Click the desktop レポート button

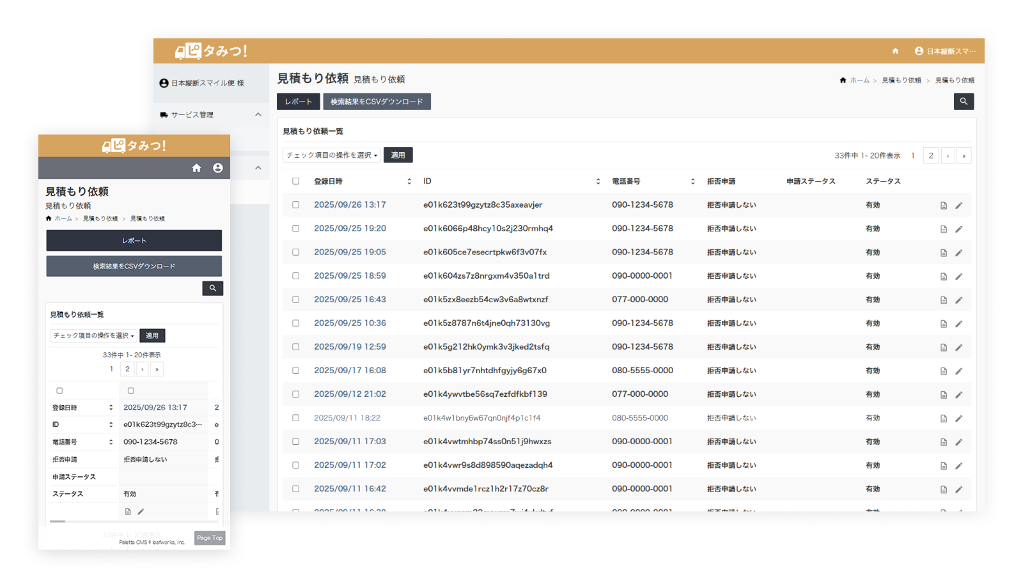point(298,102)
